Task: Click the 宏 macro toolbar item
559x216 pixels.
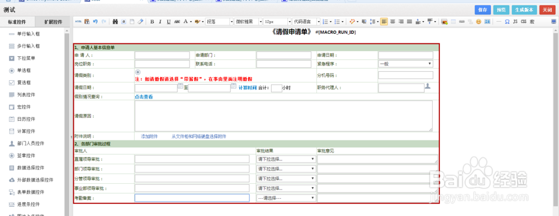Action: point(532,22)
